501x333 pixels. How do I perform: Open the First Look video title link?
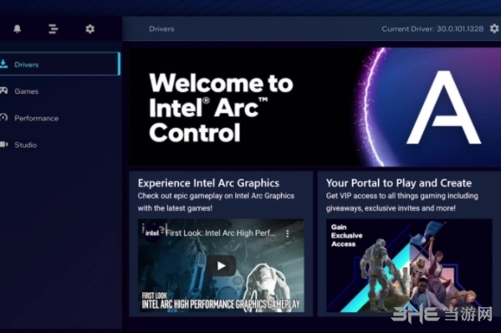click(x=220, y=233)
